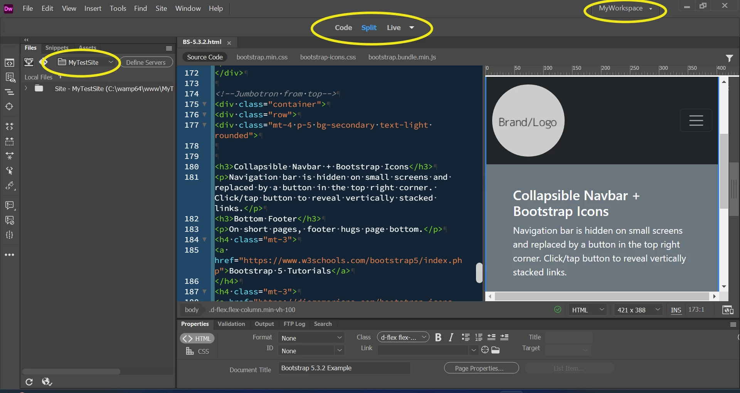Click the globe icon at Files panel bottom
The width and height of the screenshot is (740, 393).
47,382
